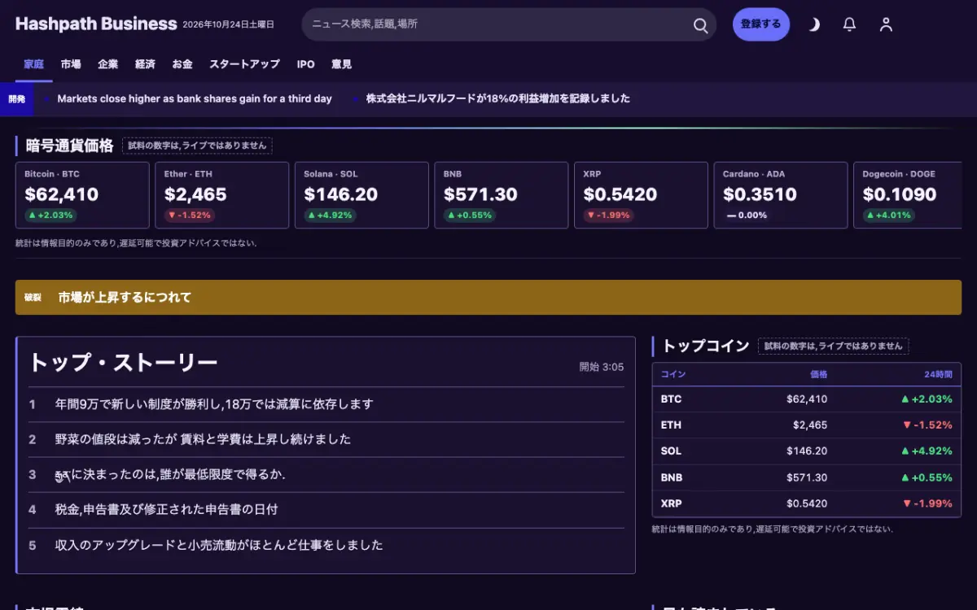The width and height of the screenshot is (977, 610).
Task: Click the 開始 3:05 timestamp
Action: click(602, 367)
